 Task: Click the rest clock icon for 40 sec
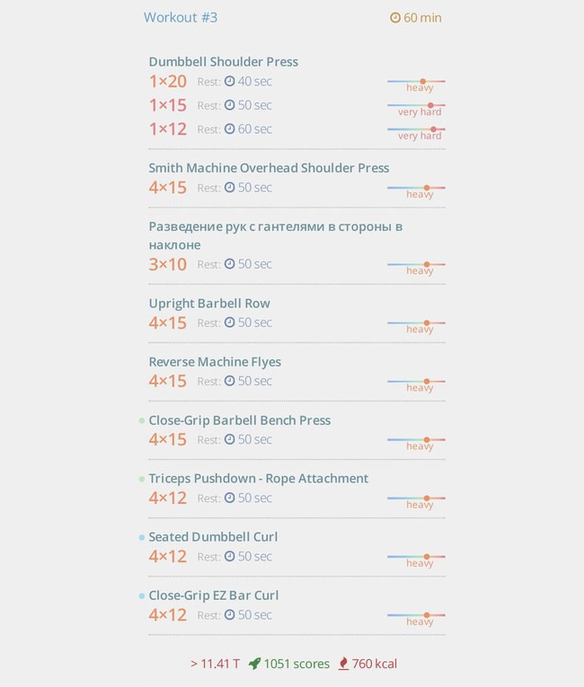[x=230, y=81]
